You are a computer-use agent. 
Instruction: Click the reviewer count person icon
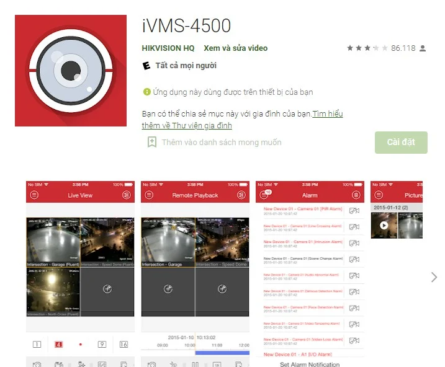[423, 48]
